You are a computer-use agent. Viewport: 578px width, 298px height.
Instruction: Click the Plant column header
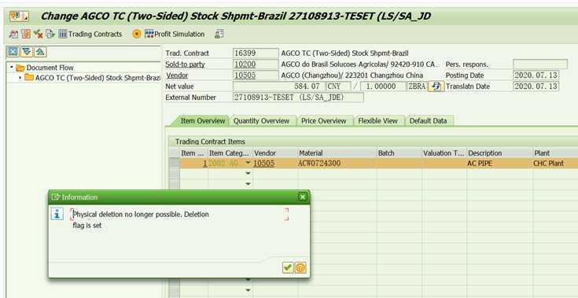[x=555, y=153]
